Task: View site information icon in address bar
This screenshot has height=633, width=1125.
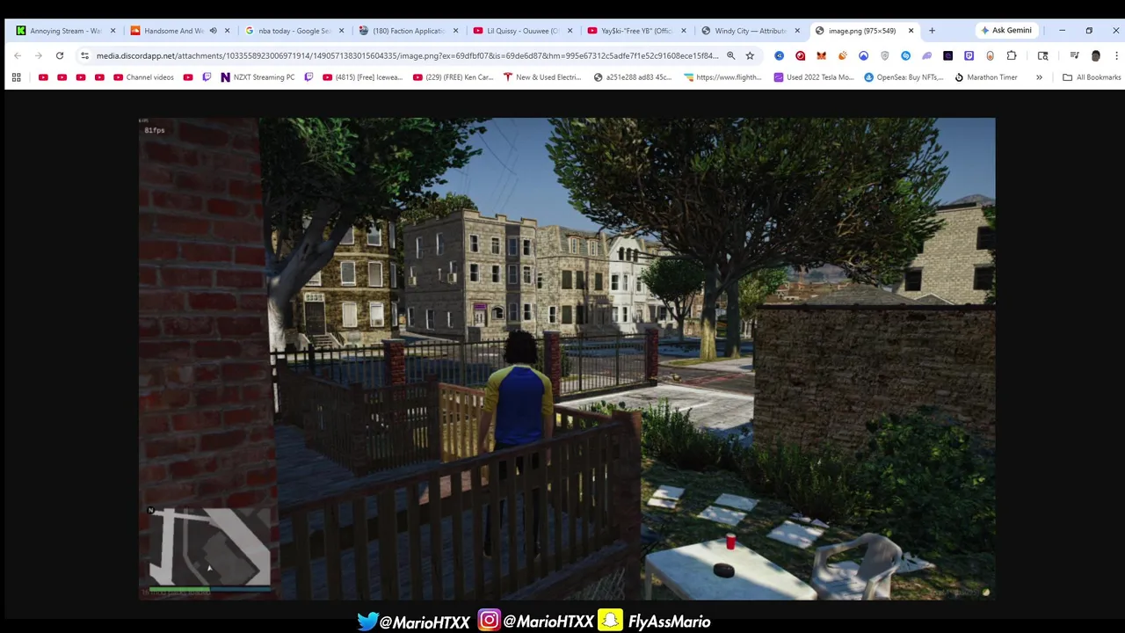Action: tap(84, 55)
